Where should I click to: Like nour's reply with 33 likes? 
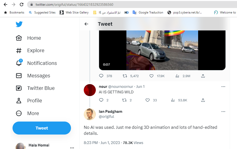(148, 100)
